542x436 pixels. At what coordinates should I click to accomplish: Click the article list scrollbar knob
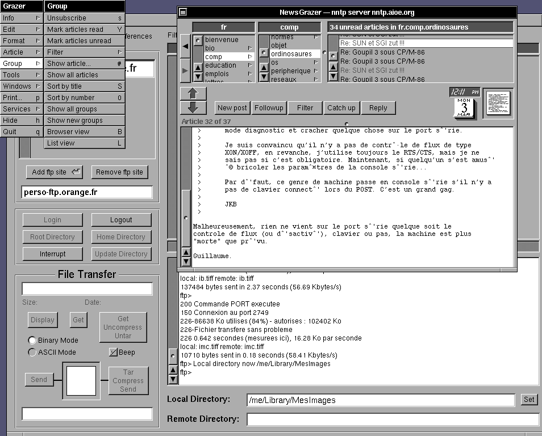tap(333, 56)
